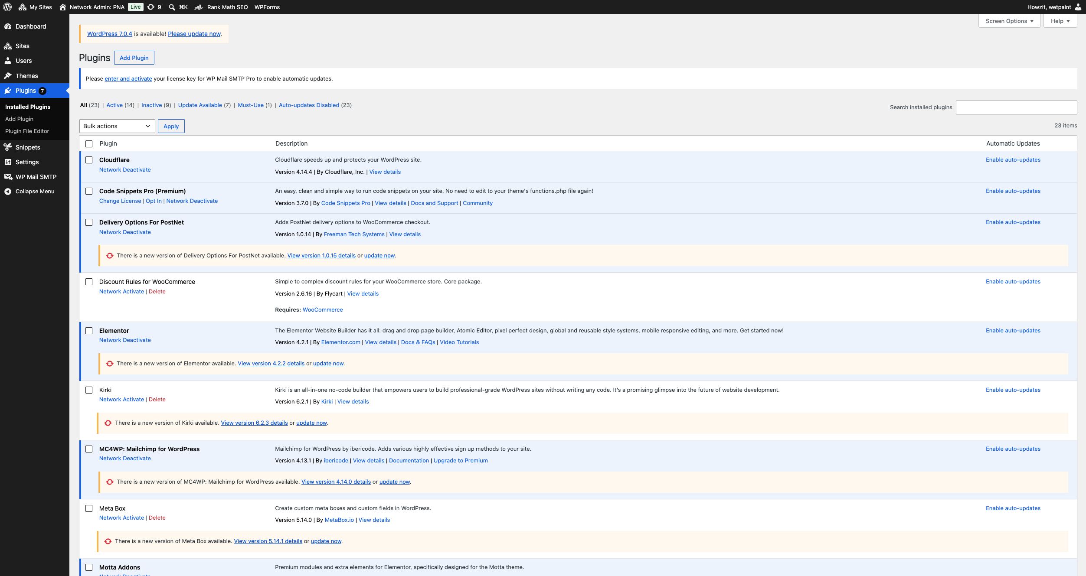The width and height of the screenshot is (1086, 576).
Task: Open Plugins sidebar menu item
Action: pos(26,91)
